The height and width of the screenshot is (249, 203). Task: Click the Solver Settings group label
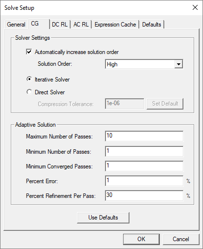pos(32,38)
